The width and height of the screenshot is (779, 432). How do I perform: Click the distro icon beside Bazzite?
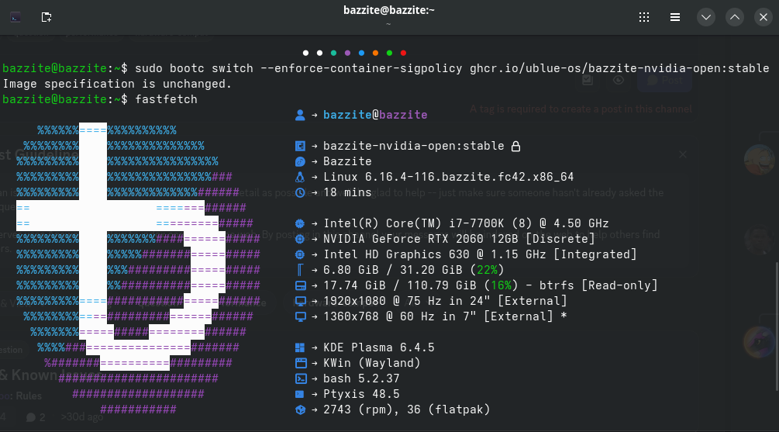(x=299, y=161)
